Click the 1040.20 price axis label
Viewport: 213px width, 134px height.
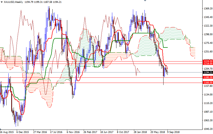click(208, 129)
